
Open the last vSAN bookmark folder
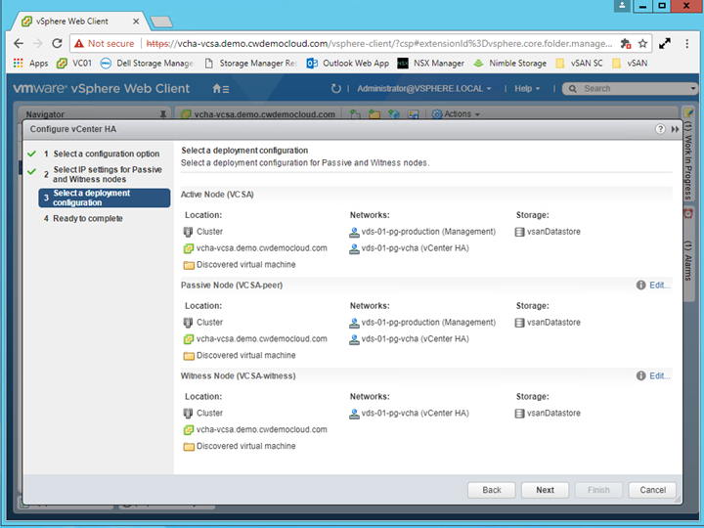(x=630, y=64)
